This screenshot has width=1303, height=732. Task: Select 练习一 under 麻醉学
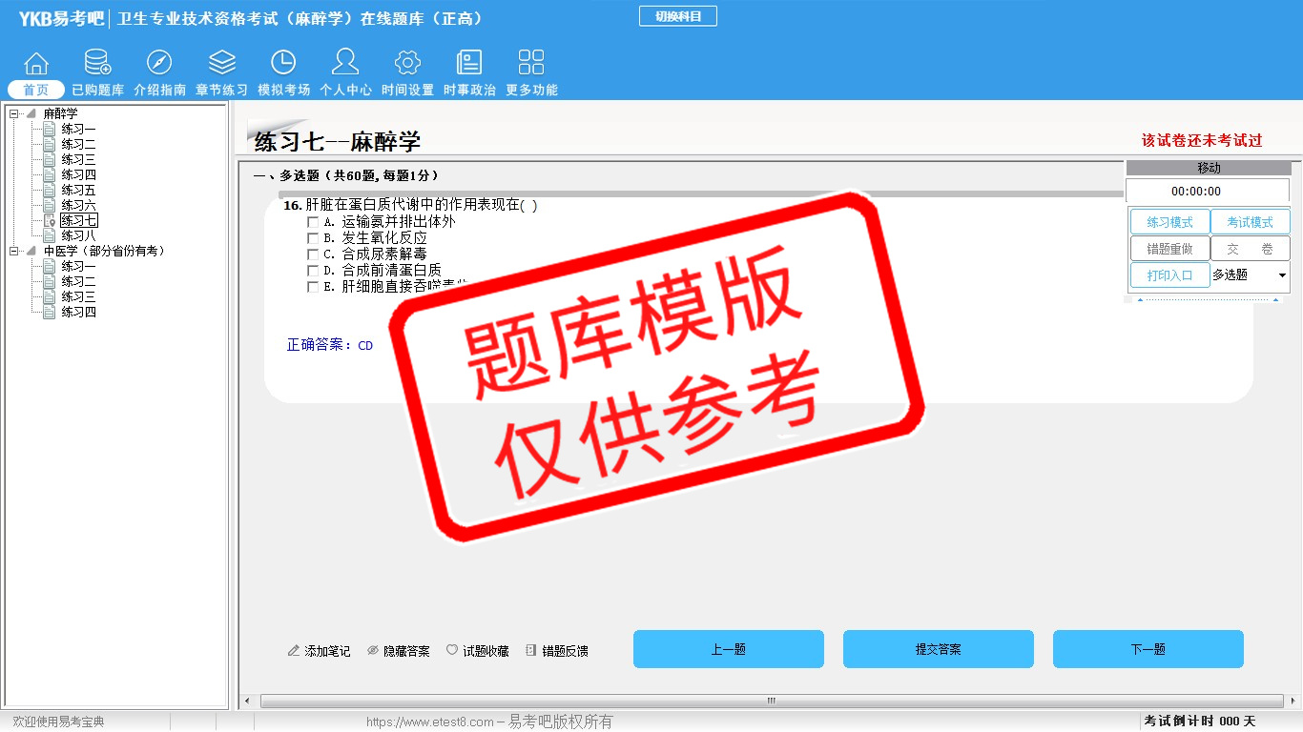tap(78, 130)
